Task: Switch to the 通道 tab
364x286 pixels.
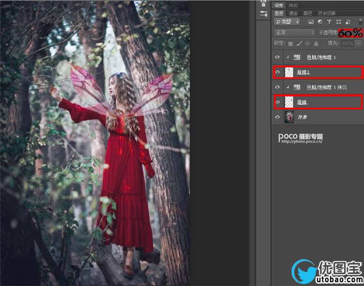Action: tap(293, 13)
